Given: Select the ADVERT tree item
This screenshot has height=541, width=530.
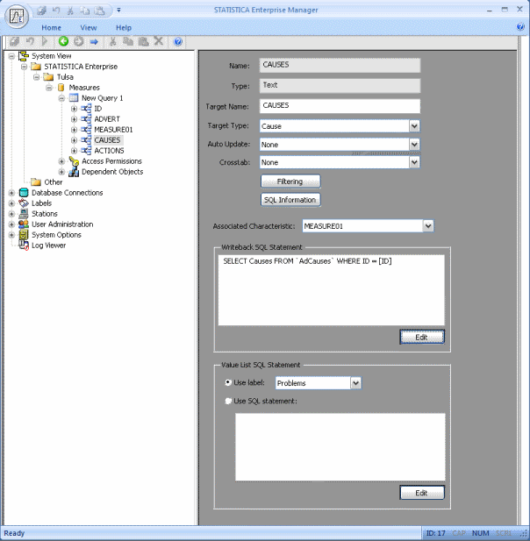Looking at the screenshot, I should [x=107, y=119].
